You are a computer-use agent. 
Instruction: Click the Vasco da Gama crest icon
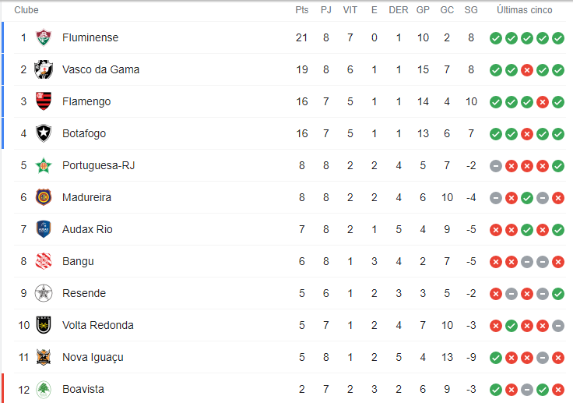(x=44, y=69)
